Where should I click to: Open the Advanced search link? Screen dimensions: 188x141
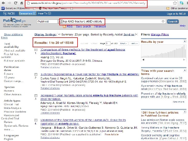[100, 26]
